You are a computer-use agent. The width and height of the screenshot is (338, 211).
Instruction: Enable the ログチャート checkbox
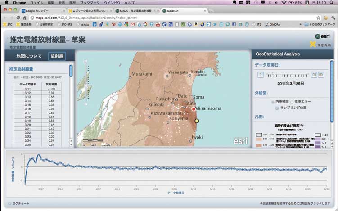(x=9, y=204)
